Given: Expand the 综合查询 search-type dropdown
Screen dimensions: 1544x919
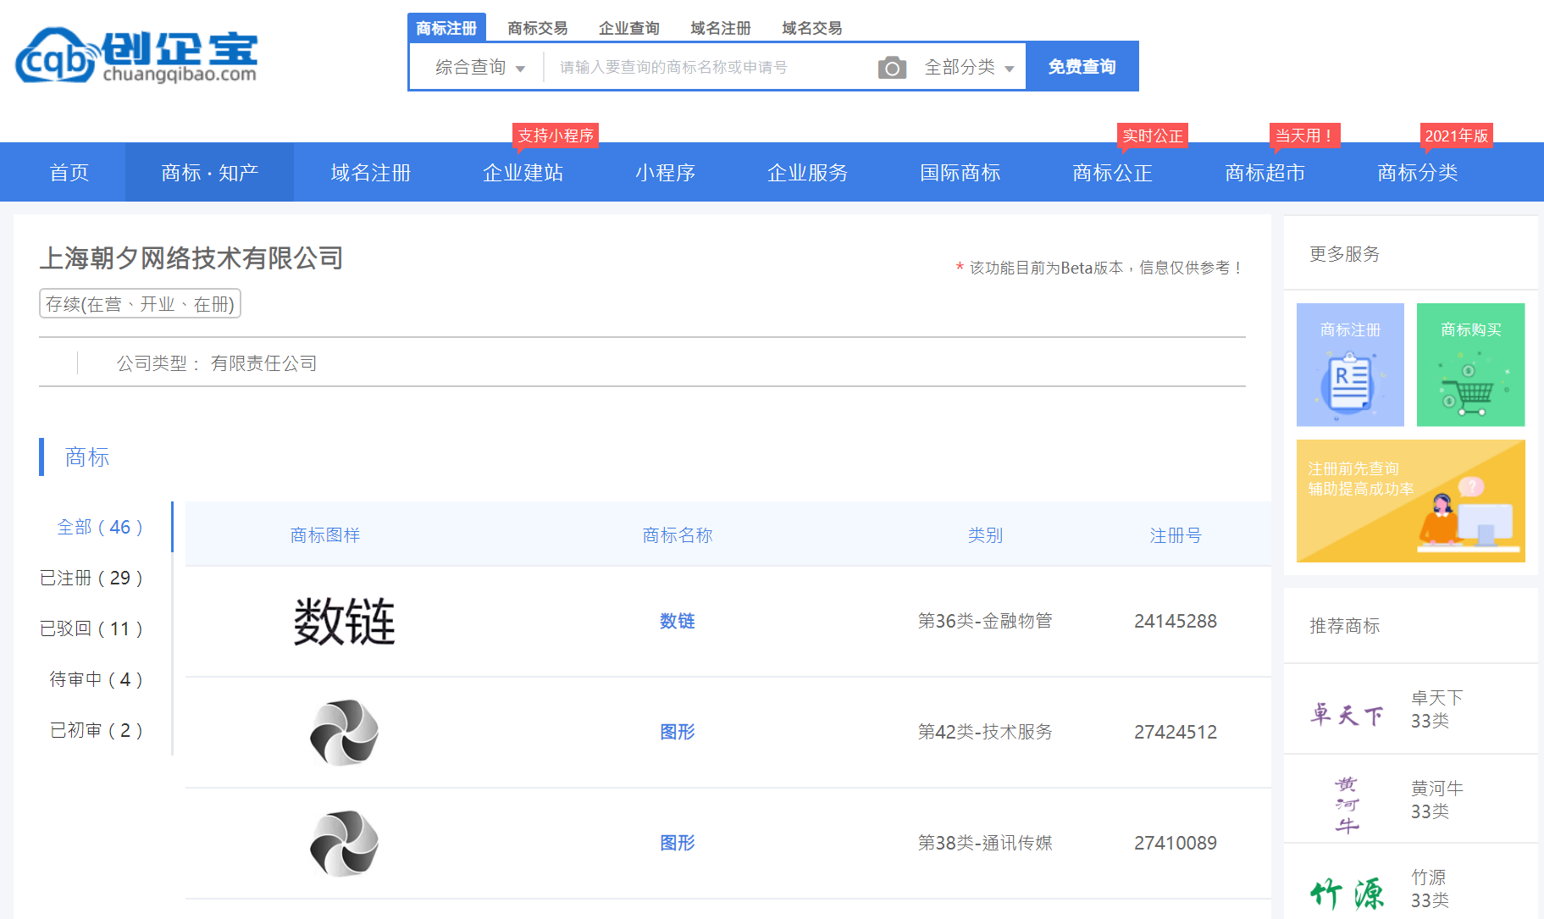Looking at the screenshot, I should [479, 67].
